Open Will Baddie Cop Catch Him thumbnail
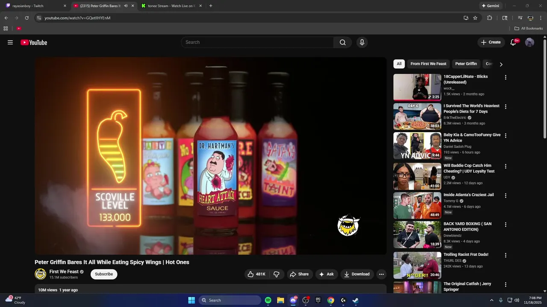547x307 pixels. (x=417, y=176)
